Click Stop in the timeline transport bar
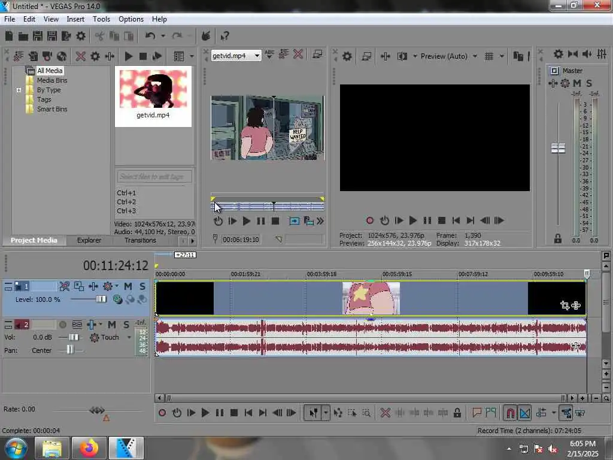This screenshot has height=460, width=613. pos(234,413)
